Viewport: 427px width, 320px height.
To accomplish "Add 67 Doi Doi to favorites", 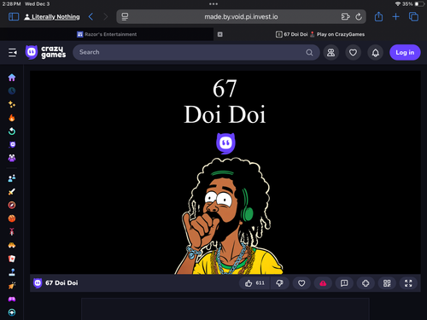I will [301, 283].
